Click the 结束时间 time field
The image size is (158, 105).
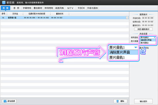click(148, 22)
